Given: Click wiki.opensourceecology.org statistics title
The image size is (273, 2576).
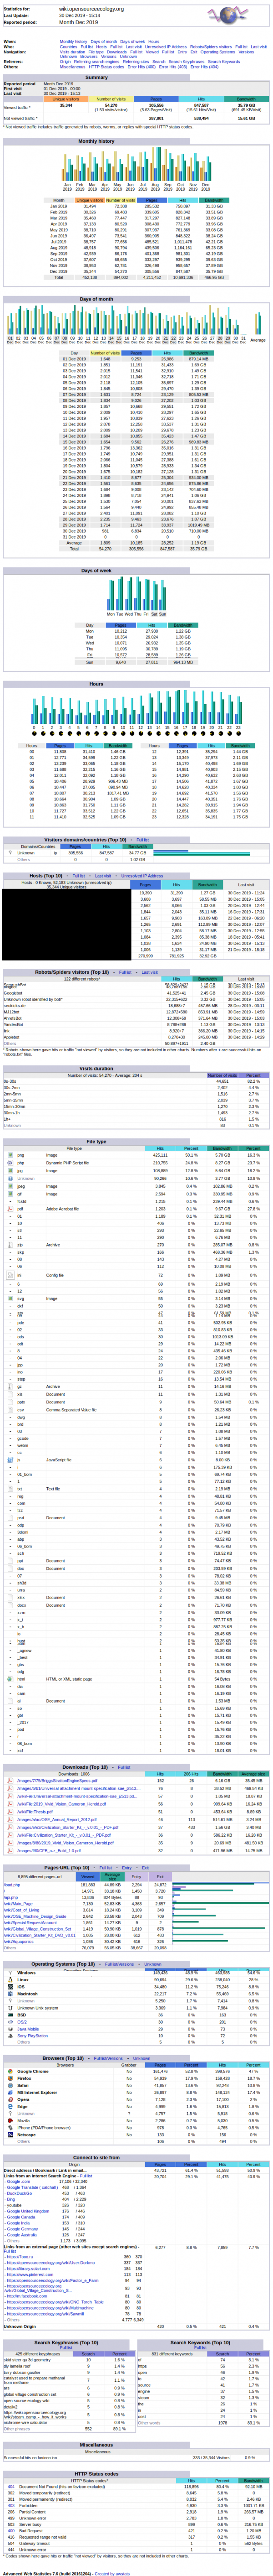Looking at the screenshot, I should [91, 8].
